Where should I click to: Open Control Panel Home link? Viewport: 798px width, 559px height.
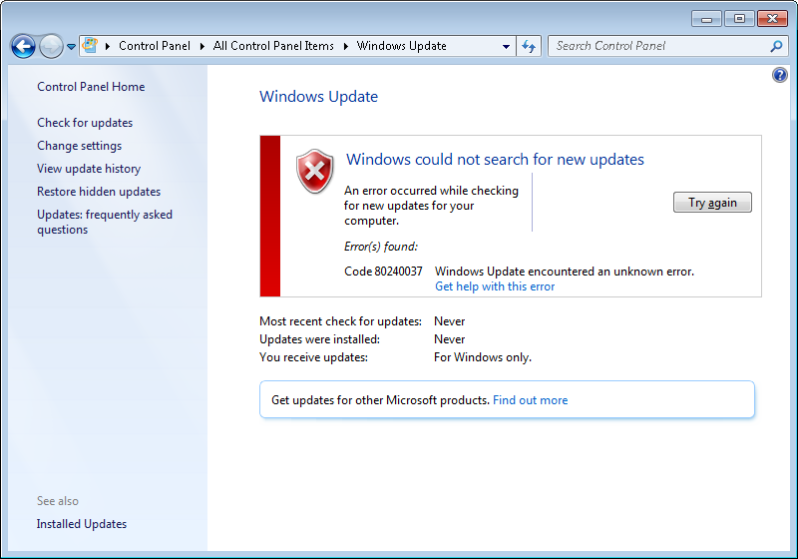91,87
